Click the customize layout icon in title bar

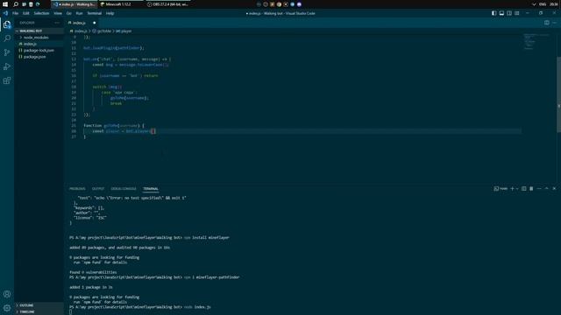coord(516,13)
